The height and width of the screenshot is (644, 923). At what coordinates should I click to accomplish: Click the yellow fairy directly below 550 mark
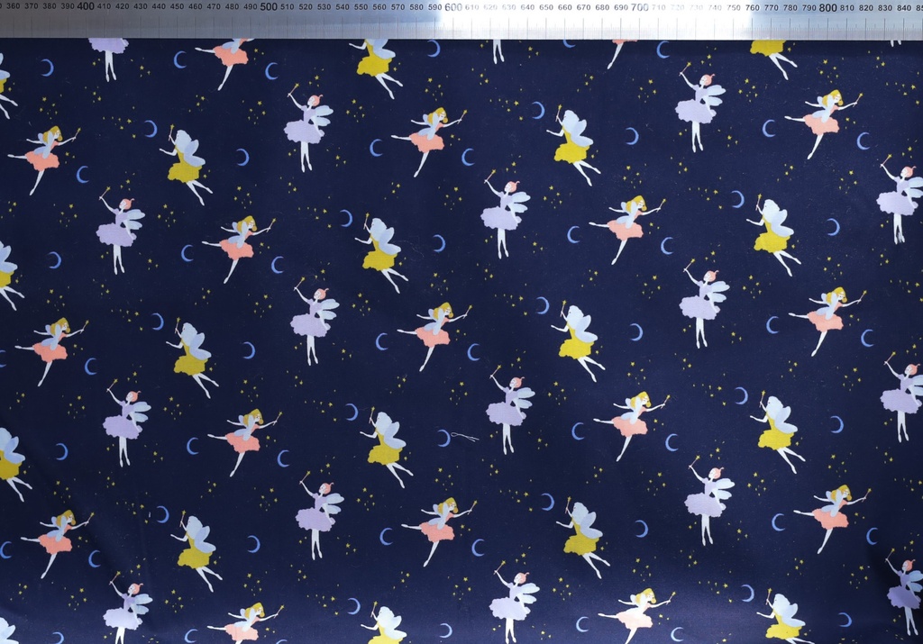(x=376, y=61)
